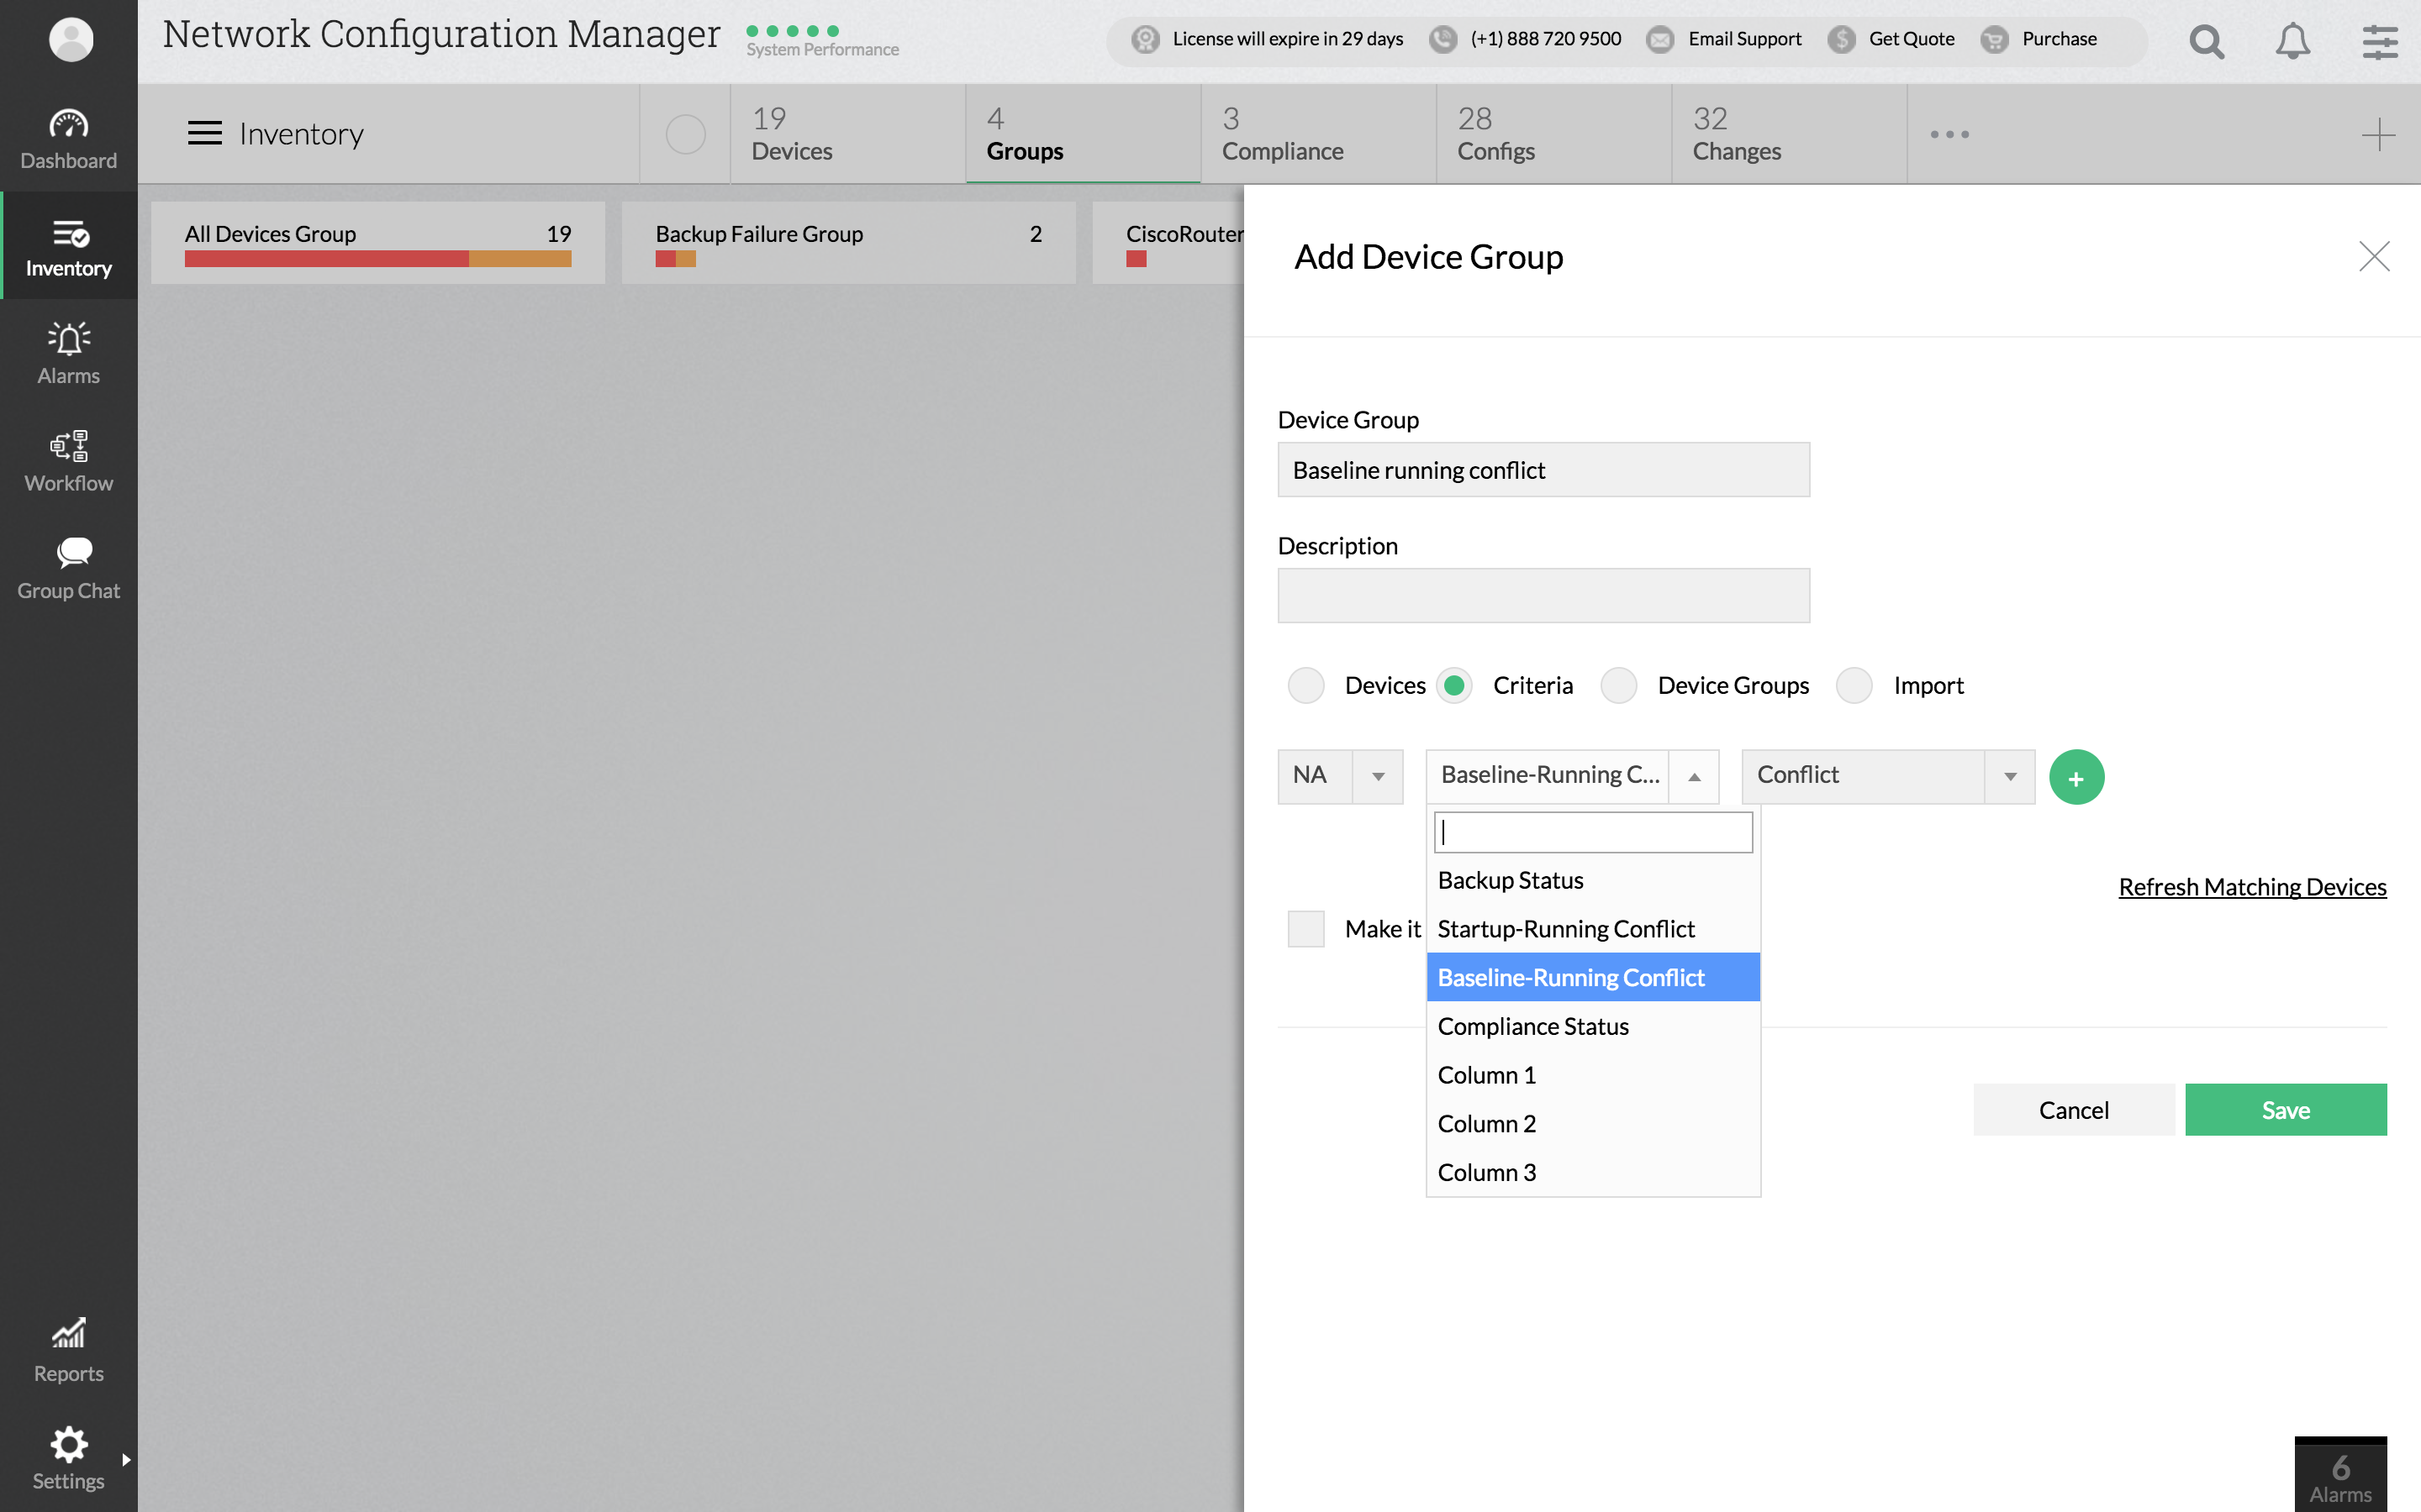Viewport: 2421px width, 1512px height.
Task: Click the Save button
Action: click(x=2285, y=1110)
